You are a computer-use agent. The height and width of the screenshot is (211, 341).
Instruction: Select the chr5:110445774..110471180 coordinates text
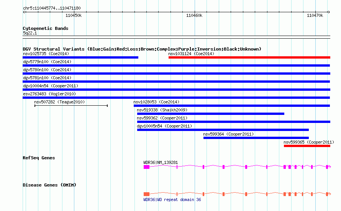pos(52,8)
